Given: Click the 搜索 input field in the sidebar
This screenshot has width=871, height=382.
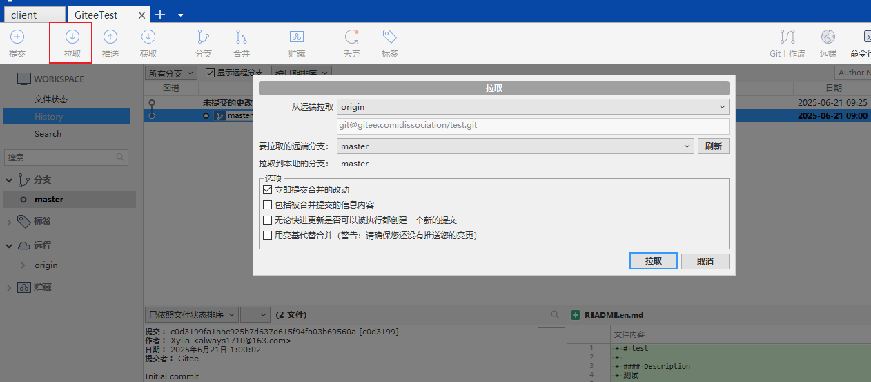Looking at the screenshot, I should (x=61, y=157).
